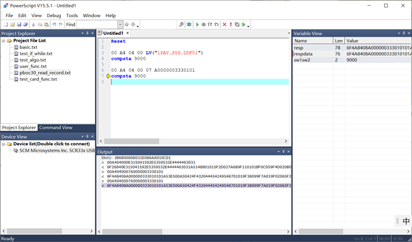
Task: Click the Copy icon in toolbar
Action: [40, 25]
